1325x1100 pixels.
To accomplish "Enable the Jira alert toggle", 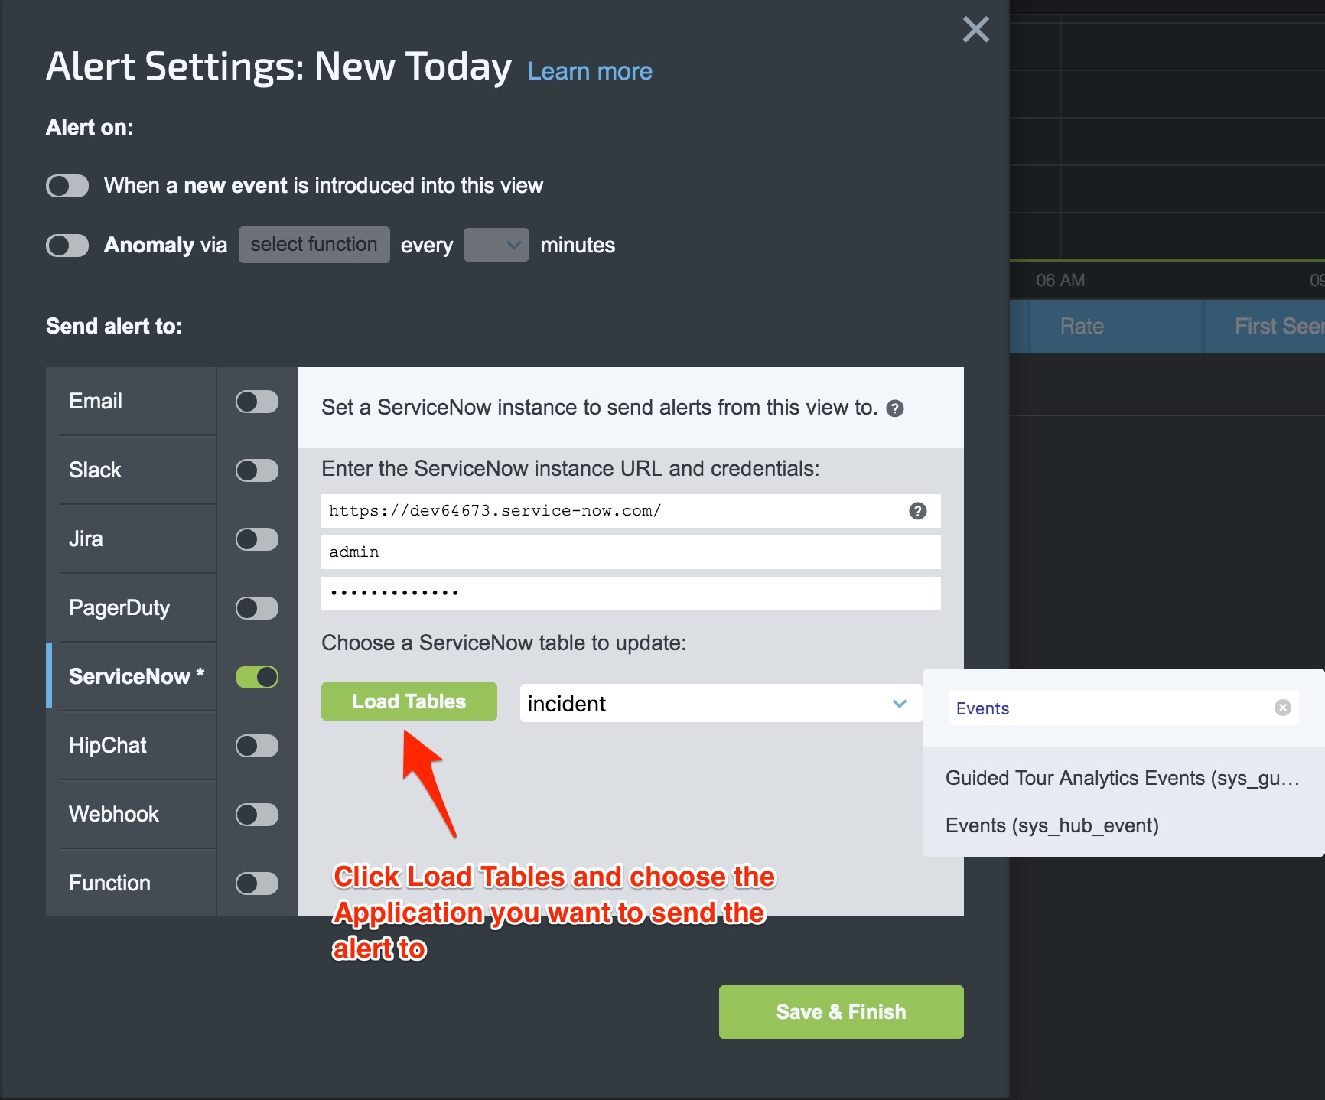I will pos(257,539).
